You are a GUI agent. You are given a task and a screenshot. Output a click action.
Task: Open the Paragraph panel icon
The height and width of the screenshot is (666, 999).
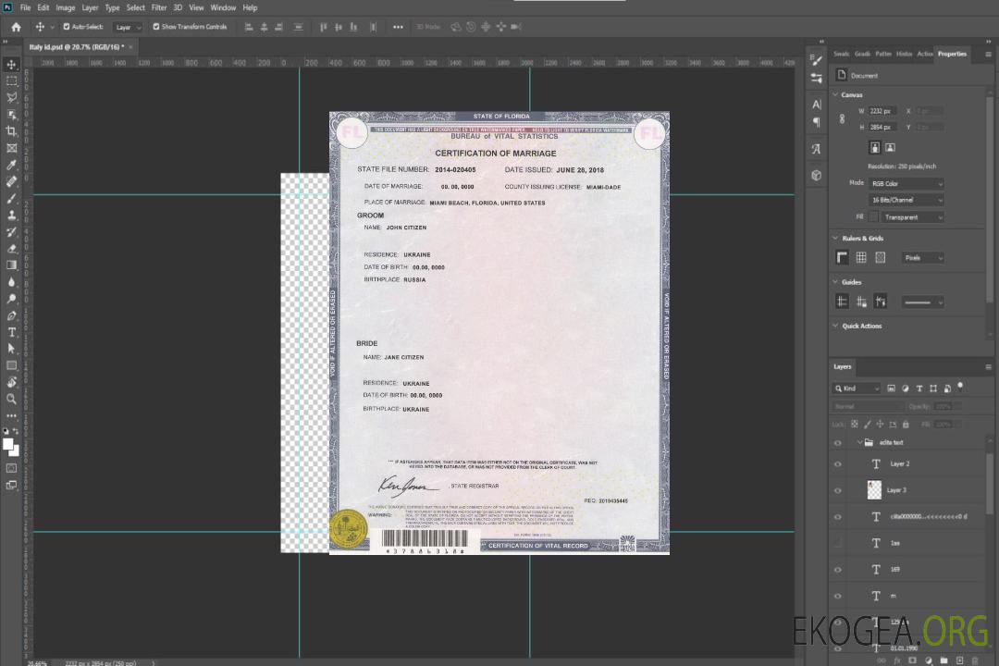click(817, 122)
